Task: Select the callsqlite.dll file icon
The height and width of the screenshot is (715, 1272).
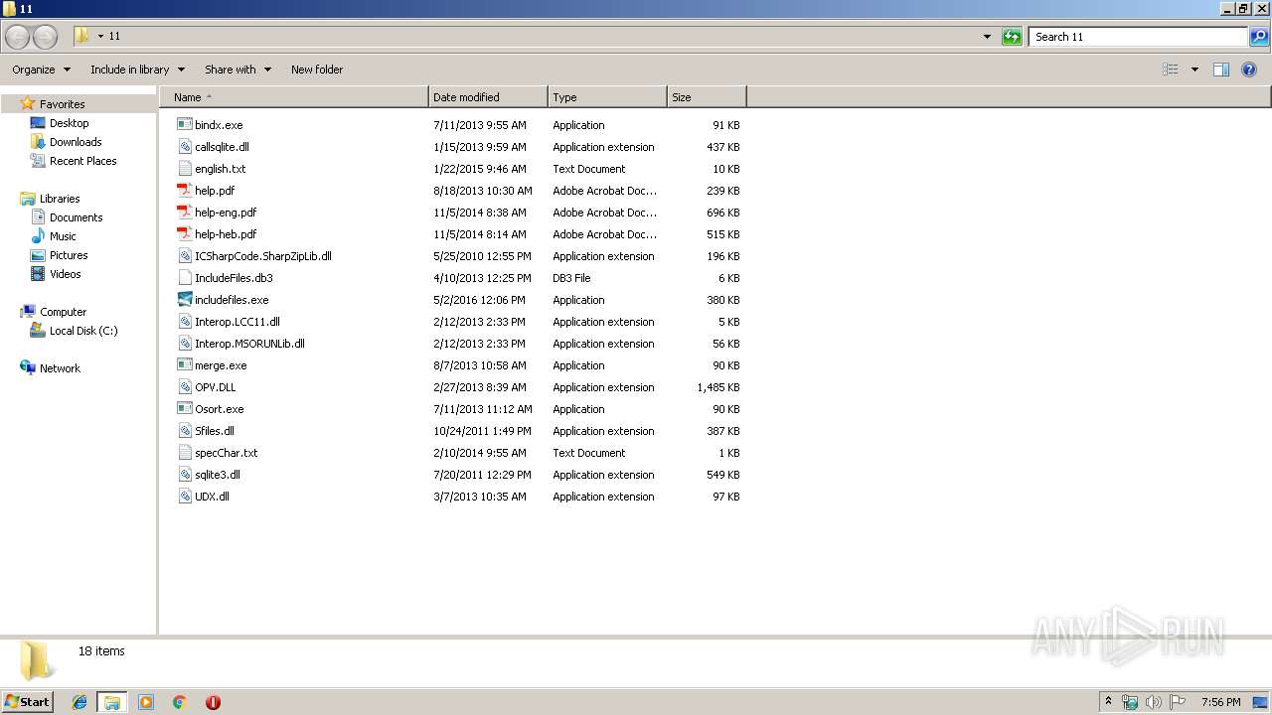Action: pyautogui.click(x=184, y=147)
